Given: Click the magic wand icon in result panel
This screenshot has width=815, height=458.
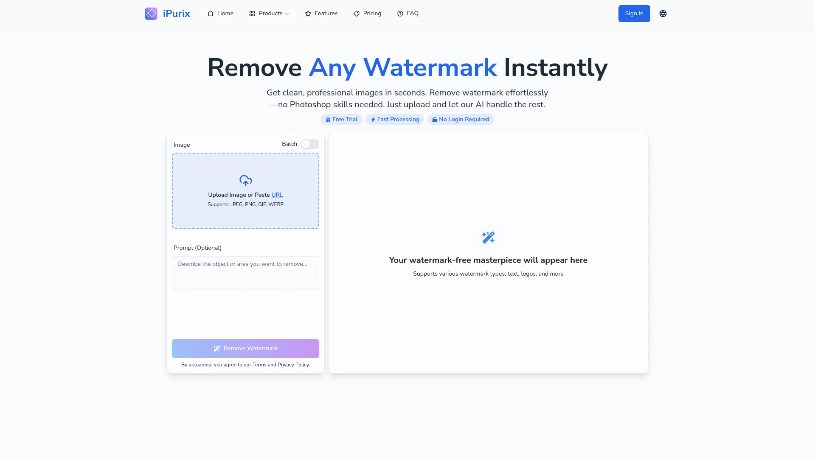Looking at the screenshot, I should 488,237.
